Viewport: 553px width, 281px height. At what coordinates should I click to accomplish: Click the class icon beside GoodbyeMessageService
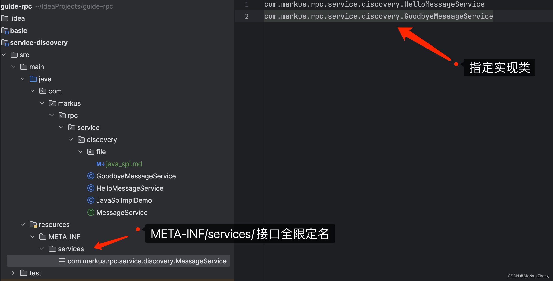pos(91,176)
